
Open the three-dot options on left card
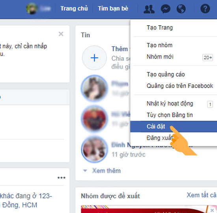62,177
